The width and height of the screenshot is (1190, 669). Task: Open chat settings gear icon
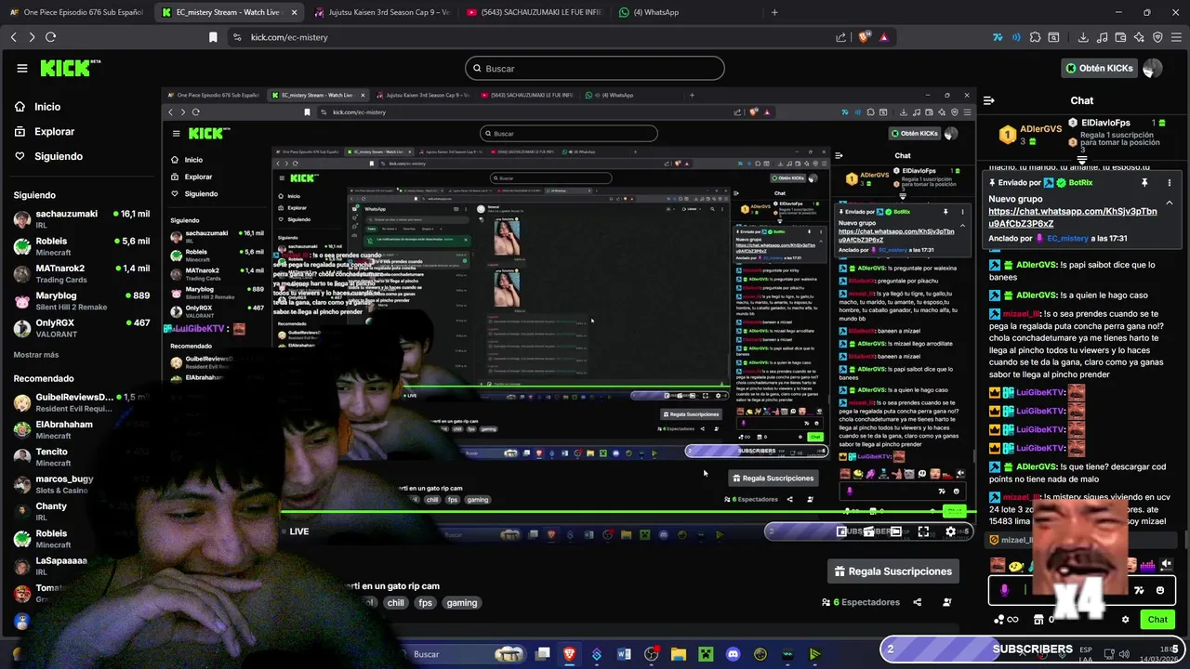(1125, 620)
